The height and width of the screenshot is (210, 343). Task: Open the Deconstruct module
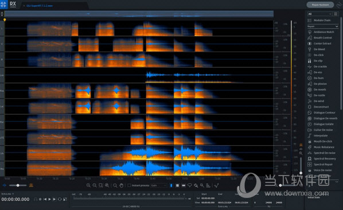coord(318,107)
